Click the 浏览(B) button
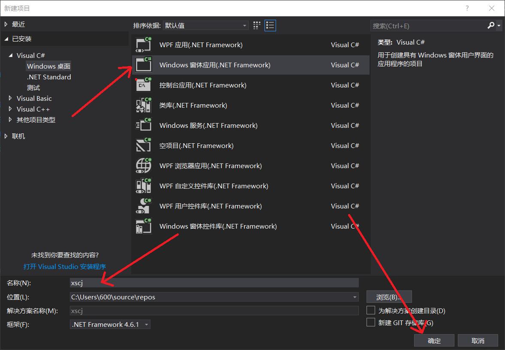 (389, 297)
